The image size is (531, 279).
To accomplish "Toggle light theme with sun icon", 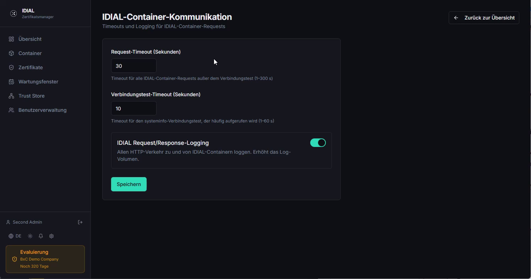I will [30, 236].
